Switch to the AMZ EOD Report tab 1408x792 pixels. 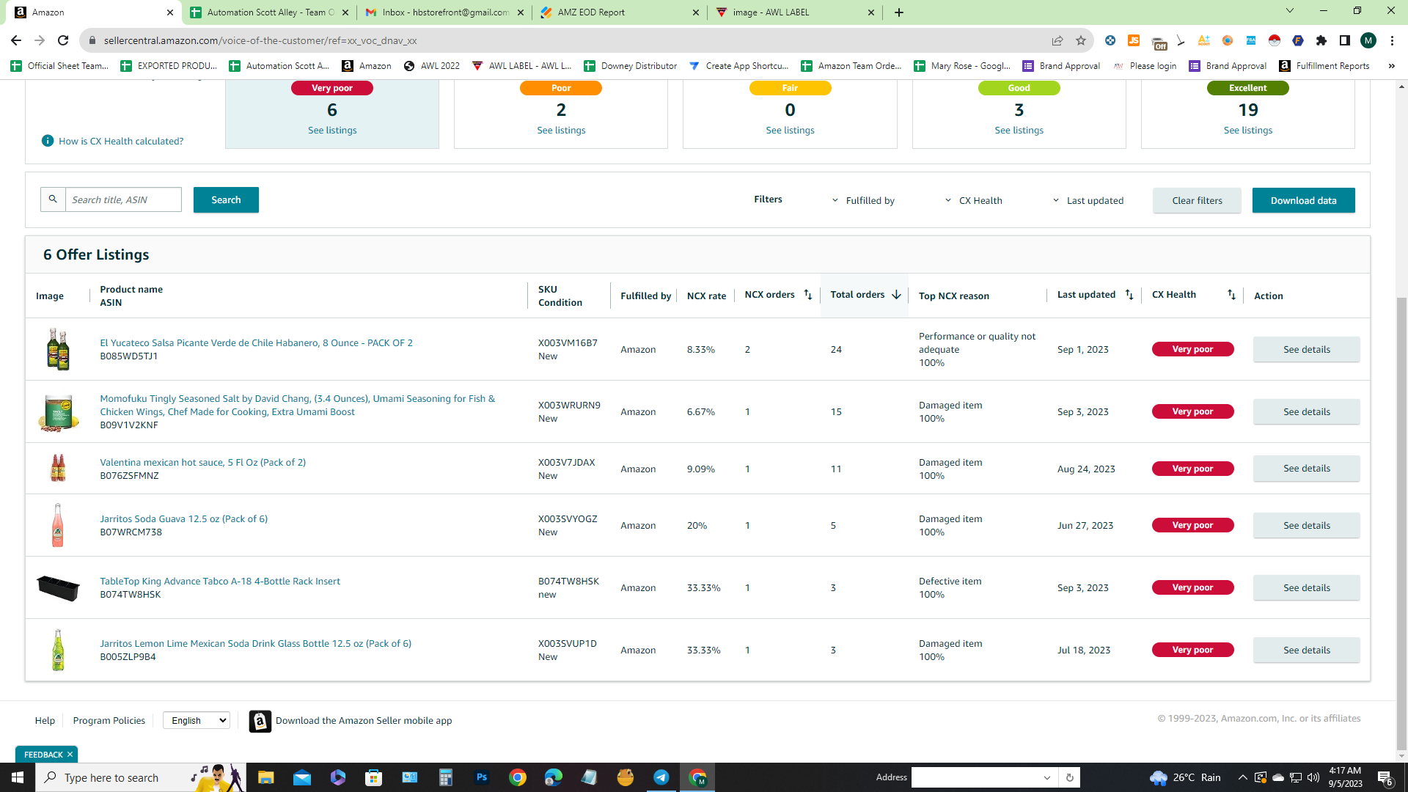coord(620,12)
